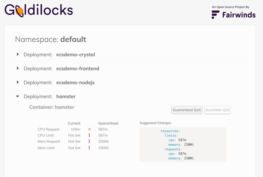
Task: Click the 'Guaranteed' column header
Action: click(x=108, y=123)
